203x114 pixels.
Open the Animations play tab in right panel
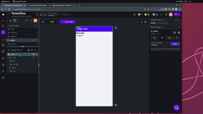tap(177, 38)
